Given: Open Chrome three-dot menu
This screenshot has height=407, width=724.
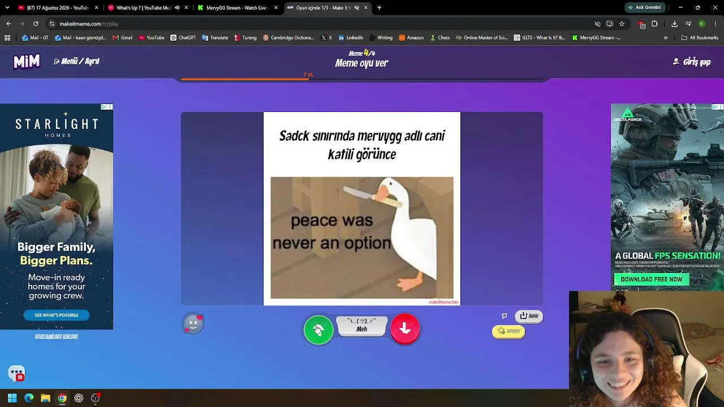Looking at the screenshot, I should [x=715, y=24].
